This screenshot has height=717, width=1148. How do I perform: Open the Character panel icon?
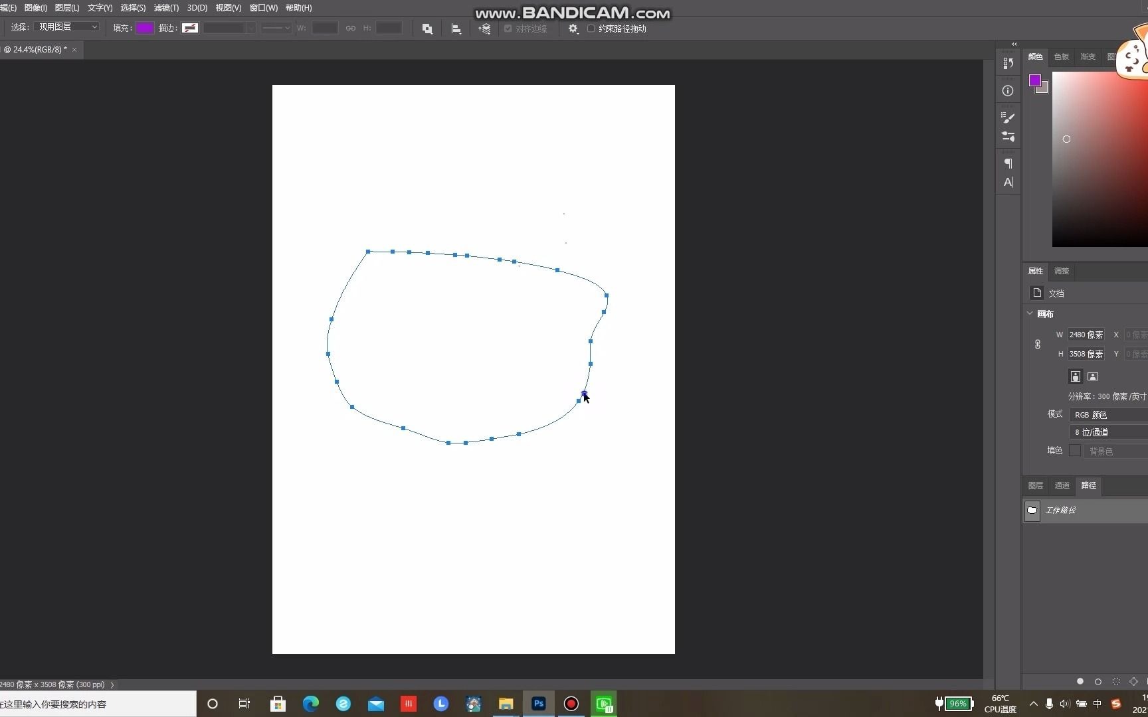click(1008, 183)
